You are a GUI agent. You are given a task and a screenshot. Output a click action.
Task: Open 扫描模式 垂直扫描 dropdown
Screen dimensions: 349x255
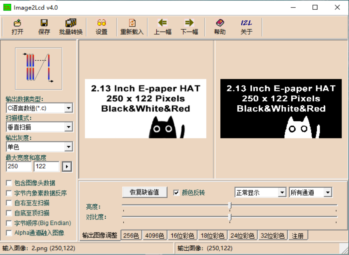tap(68, 127)
